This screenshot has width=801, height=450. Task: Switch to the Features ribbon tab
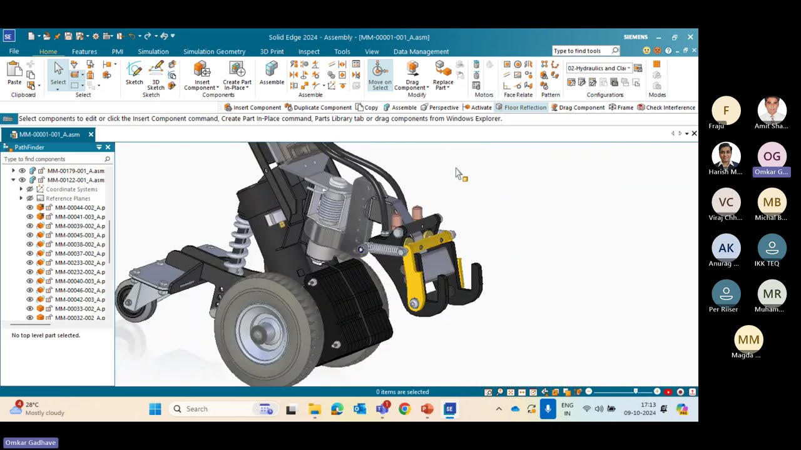click(84, 51)
